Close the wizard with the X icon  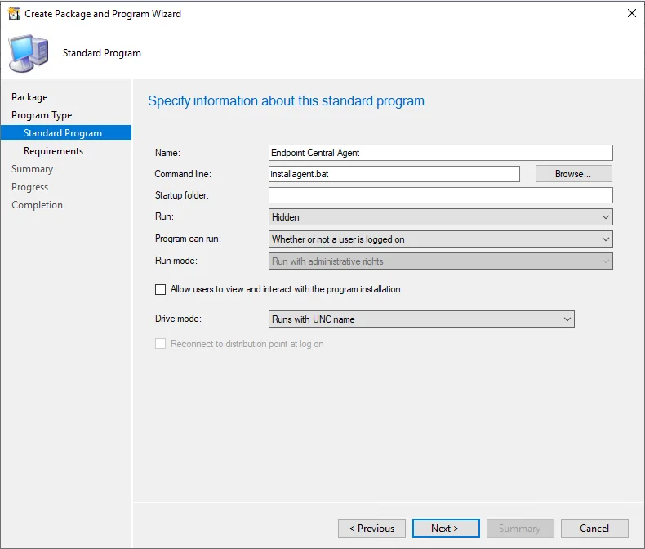click(x=631, y=13)
